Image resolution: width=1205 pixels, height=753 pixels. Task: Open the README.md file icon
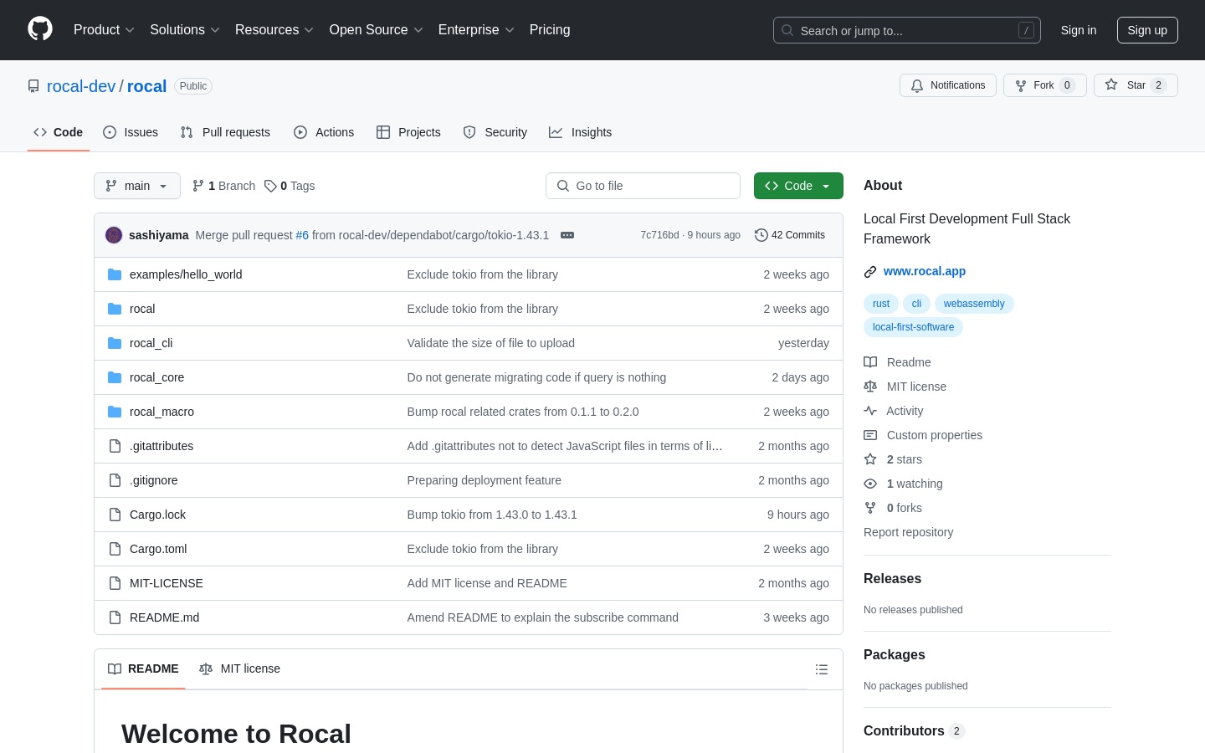point(115,617)
